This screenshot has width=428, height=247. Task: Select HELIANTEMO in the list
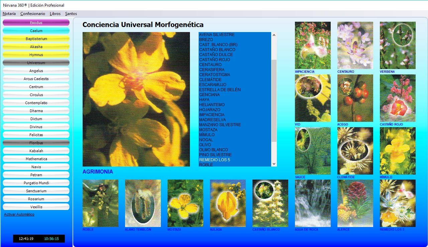(x=235, y=105)
